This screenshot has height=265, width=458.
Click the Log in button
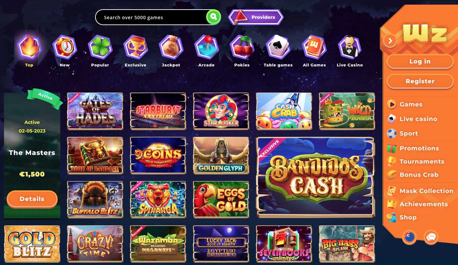[420, 61]
